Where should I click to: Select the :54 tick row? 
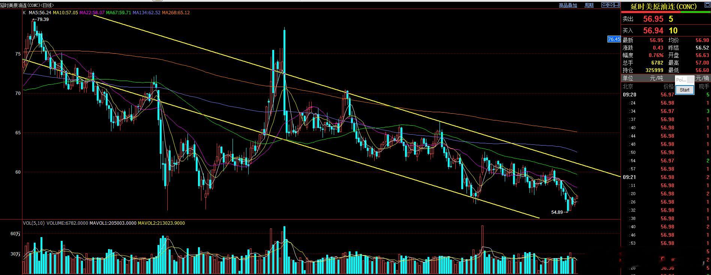click(x=666, y=161)
